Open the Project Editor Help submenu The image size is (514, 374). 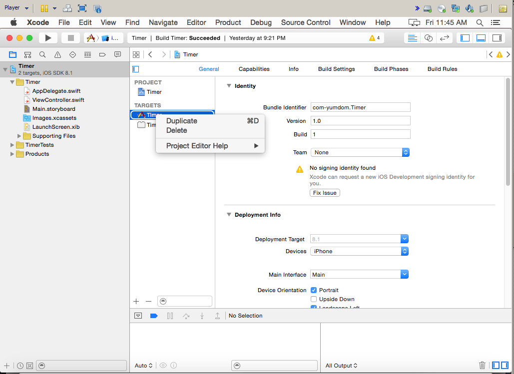tap(210, 146)
